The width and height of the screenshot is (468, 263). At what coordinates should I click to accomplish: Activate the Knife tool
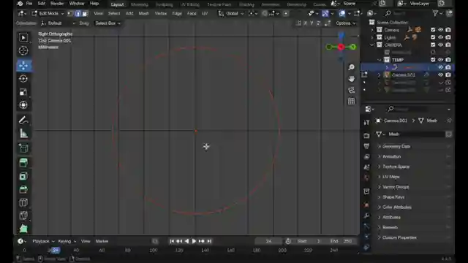(x=23, y=216)
